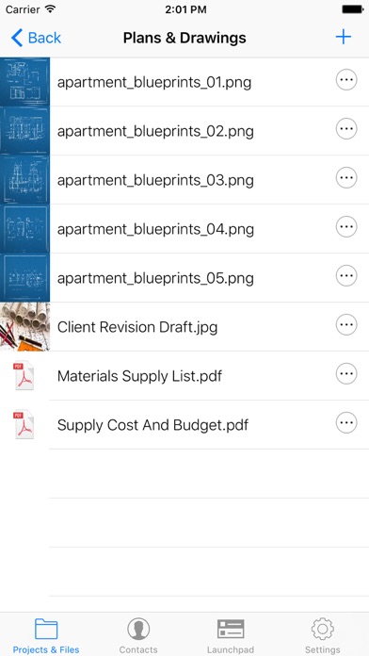Open more options for Supply Cost And Budget.pdf
This screenshot has width=369, height=656.
(x=346, y=422)
